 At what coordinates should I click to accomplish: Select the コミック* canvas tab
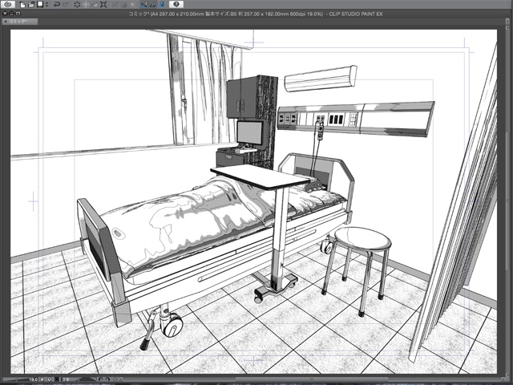pyautogui.click(x=20, y=22)
